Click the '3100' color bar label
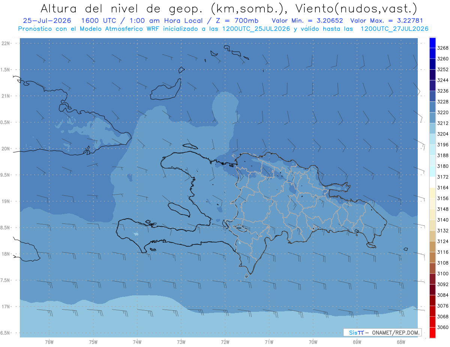450x347 pixels. click(x=443, y=274)
